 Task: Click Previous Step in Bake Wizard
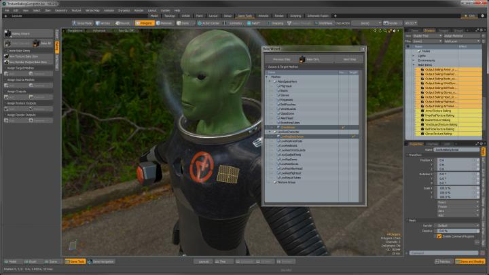(280, 59)
